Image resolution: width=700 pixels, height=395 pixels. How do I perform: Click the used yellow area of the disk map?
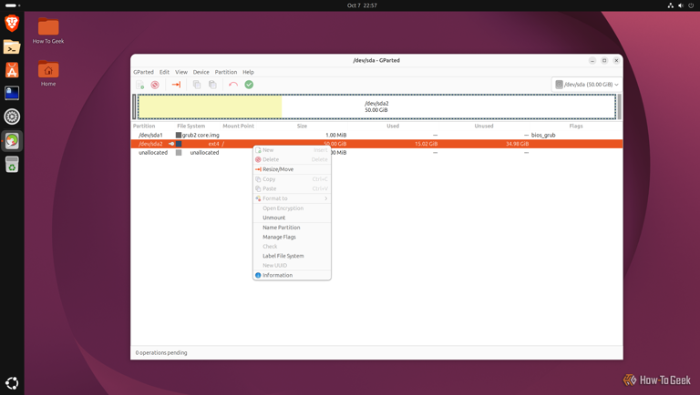pos(210,106)
